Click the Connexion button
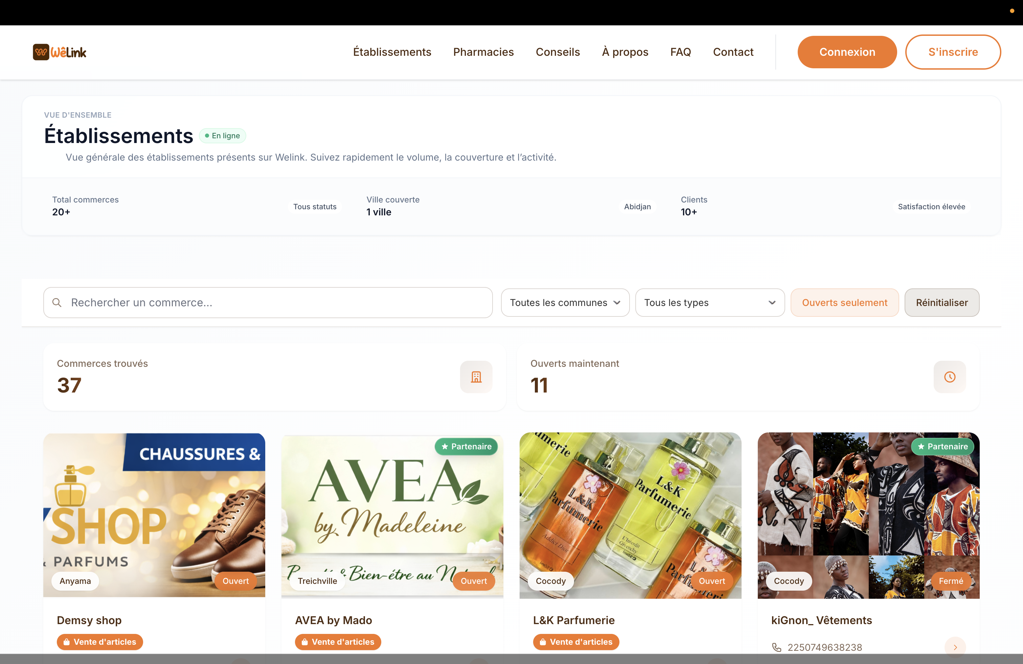 pos(847,52)
